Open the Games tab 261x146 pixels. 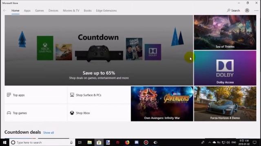(40, 11)
